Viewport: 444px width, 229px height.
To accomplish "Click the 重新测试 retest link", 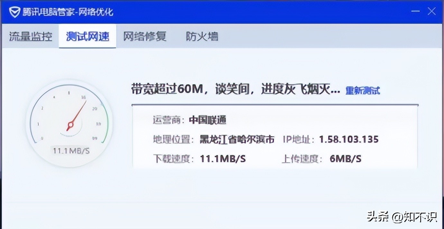I will [363, 91].
